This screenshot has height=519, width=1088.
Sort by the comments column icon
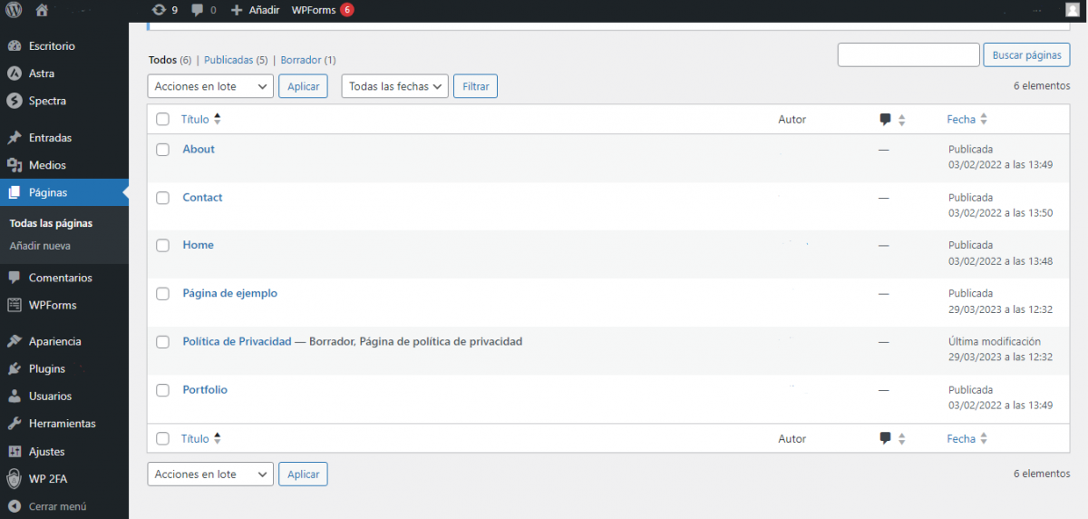tap(886, 119)
